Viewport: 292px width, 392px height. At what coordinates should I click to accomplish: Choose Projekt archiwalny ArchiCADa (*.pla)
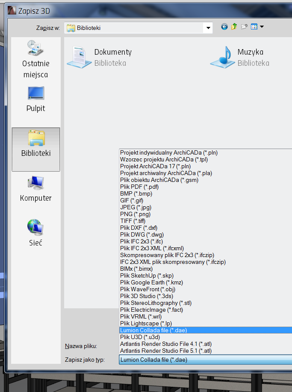click(205, 173)
